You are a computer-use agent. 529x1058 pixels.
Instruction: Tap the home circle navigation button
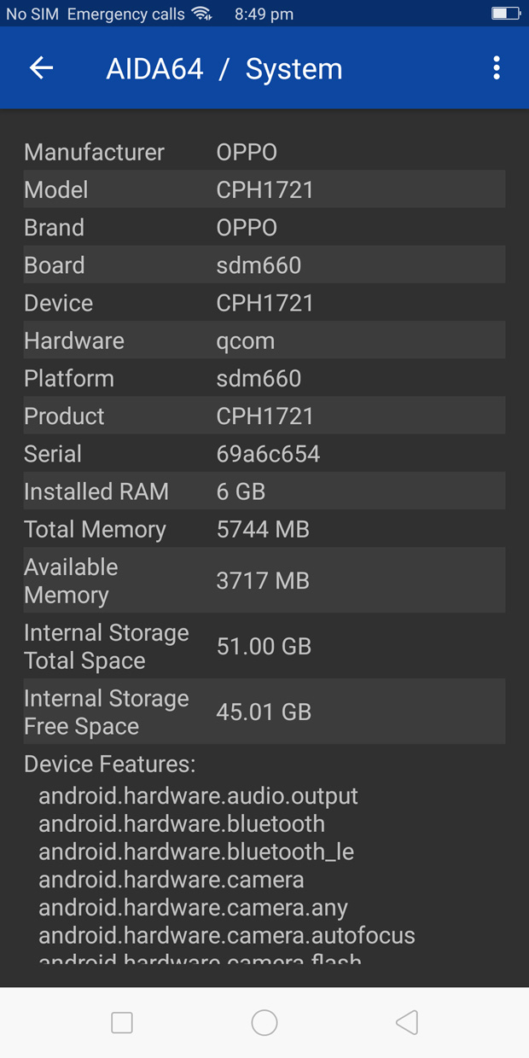pyautogui.click(x=264, y=1022)
